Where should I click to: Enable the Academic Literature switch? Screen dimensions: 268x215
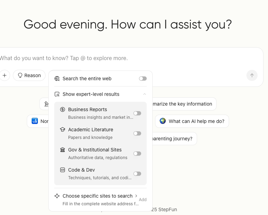(x=137, y=133)
